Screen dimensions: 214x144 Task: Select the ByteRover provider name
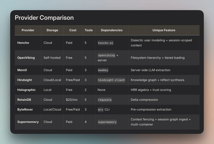point(25,110)
